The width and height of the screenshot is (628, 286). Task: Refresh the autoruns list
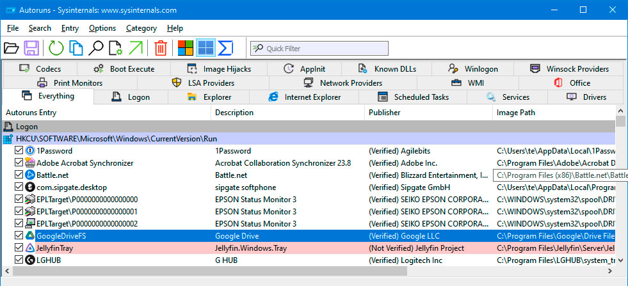[56, 48]
